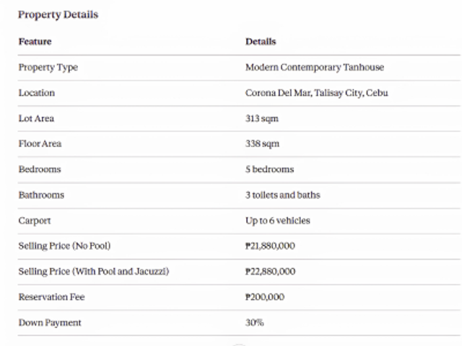This screenshot has width=462, height=346.
Task: Click the ₱22,880,000 price value
Action: pos(271,271)
